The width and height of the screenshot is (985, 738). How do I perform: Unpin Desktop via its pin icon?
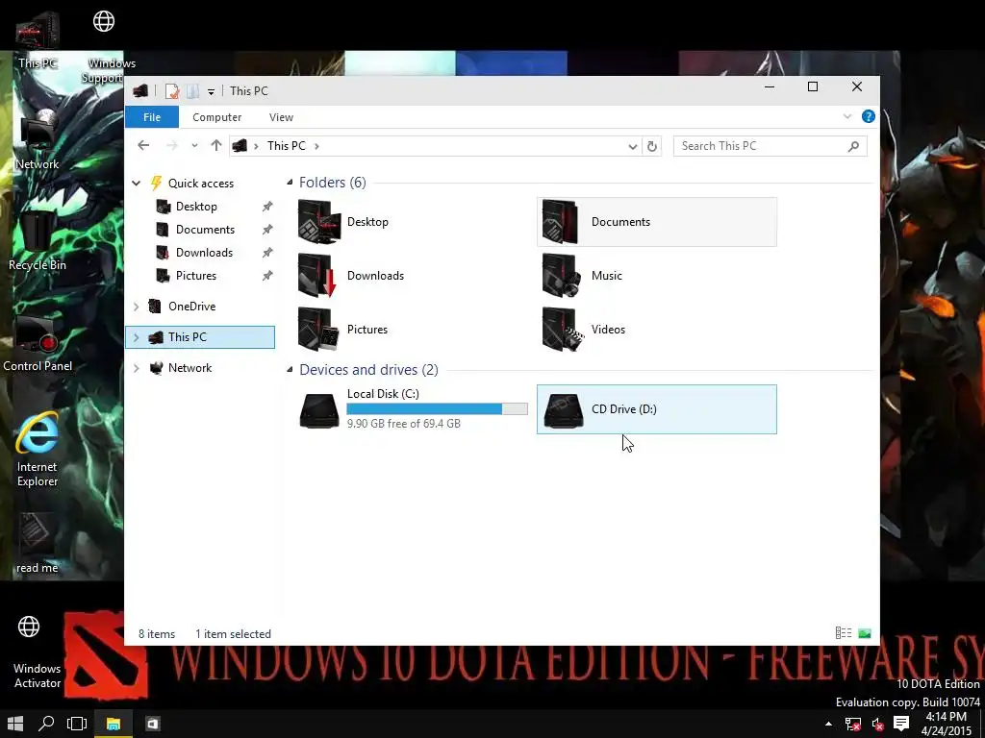(x=267, y=207)
